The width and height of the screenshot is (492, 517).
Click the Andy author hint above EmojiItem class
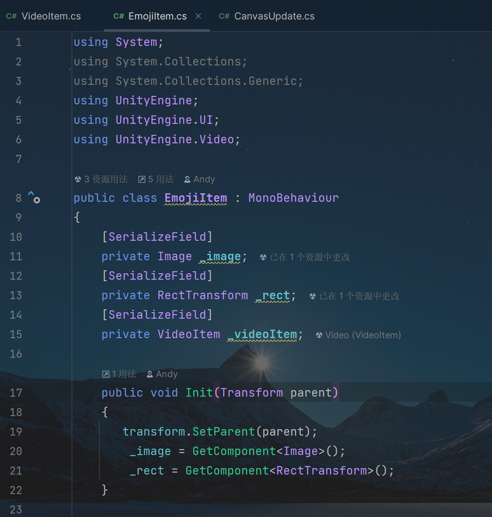[x=199, y=179]
